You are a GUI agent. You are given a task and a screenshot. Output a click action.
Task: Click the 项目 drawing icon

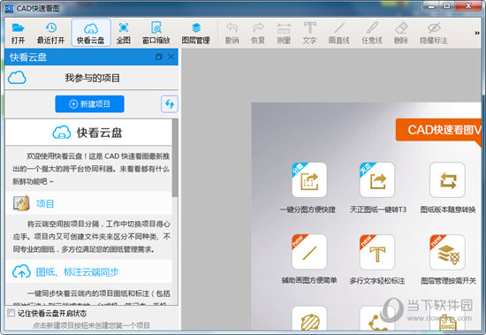pyautogui.click(x=21, y=203)
